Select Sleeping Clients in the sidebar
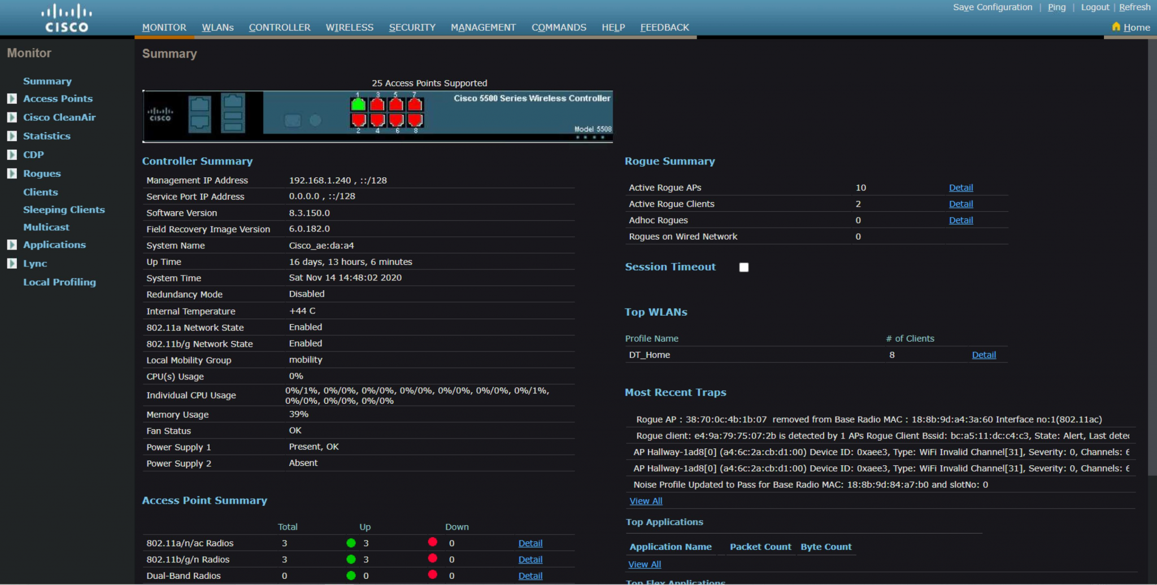The width and height of the screenshot is (1157, 585). tap(64, 209)
